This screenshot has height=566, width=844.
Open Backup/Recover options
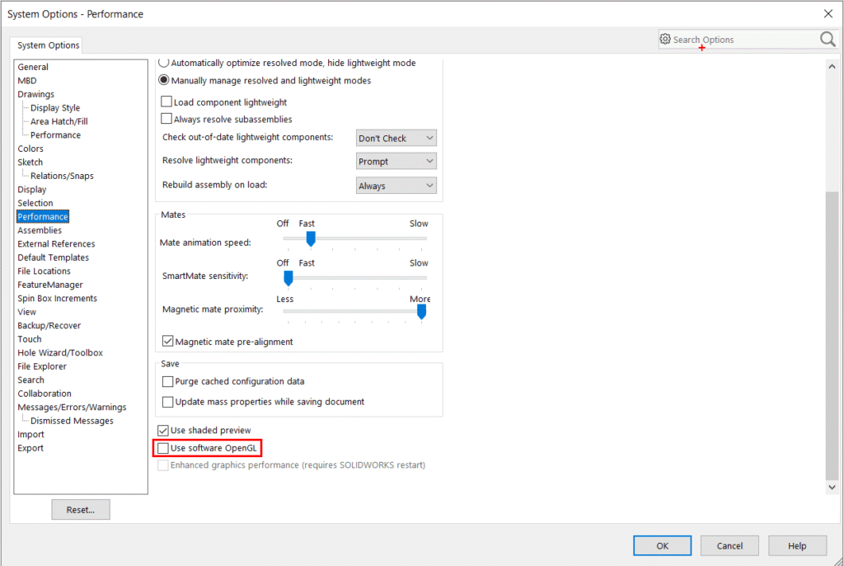point(49,326)
